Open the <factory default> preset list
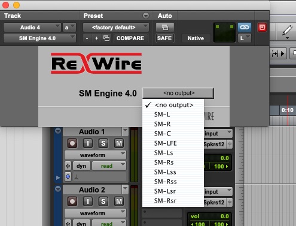Viewport: 296px width, 226px height. pos(116,28)
